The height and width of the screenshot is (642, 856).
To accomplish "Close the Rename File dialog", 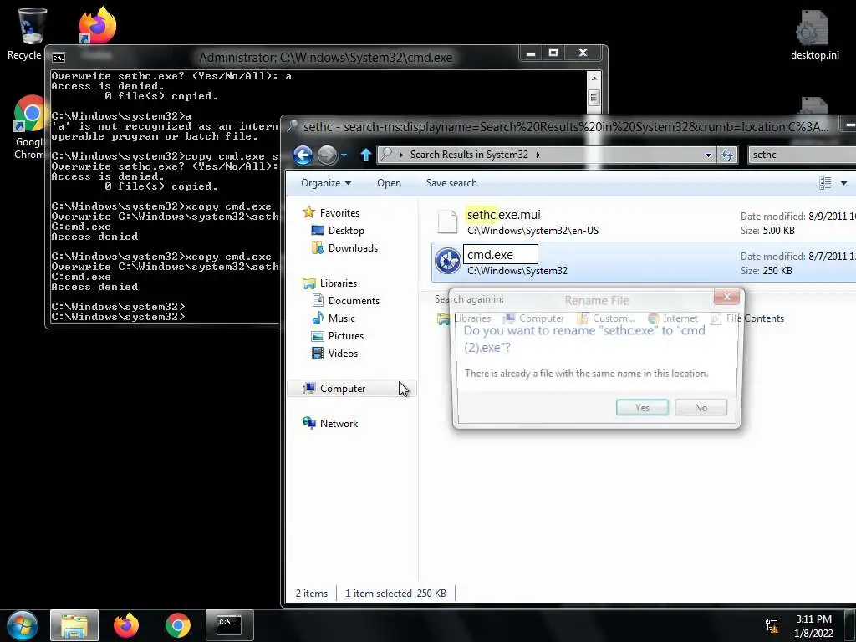I will (726, 297).
